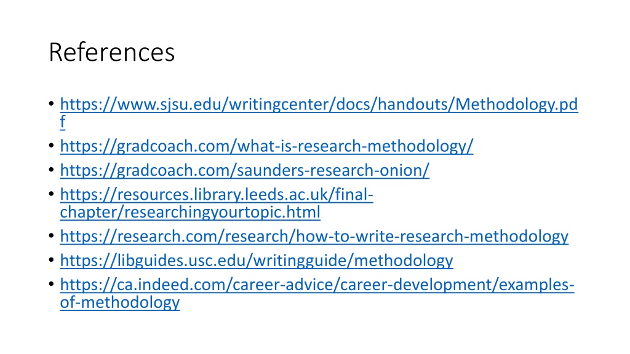Click the bullet before the ca.indeed.com link
The width and height of the screenshot is (630, 354).
tap(52, 284)
